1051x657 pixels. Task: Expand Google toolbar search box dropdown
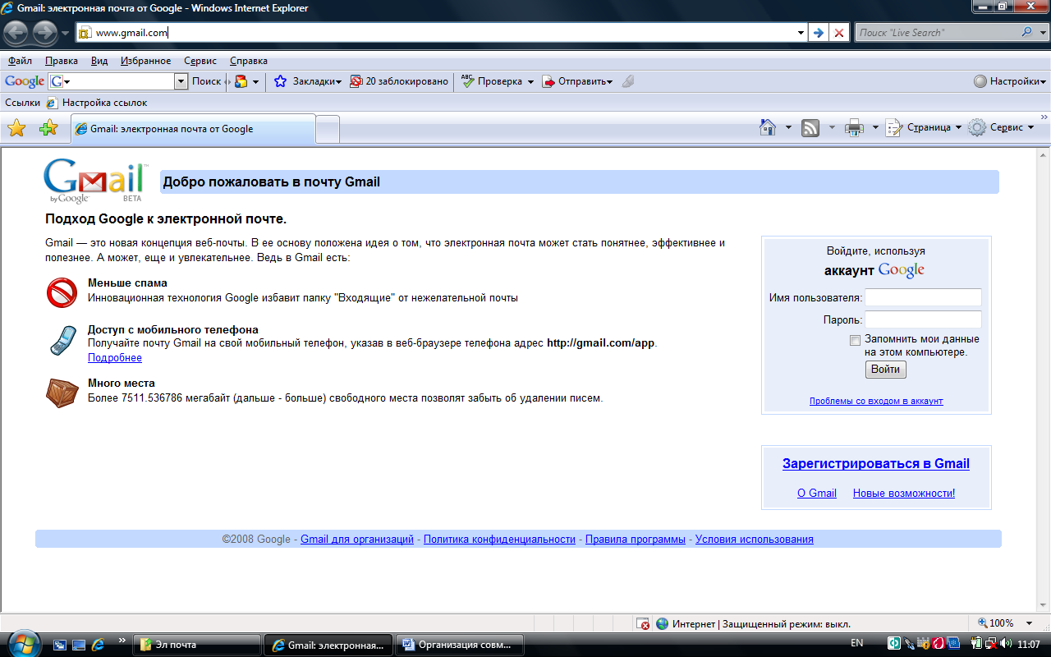coord(181,81)
